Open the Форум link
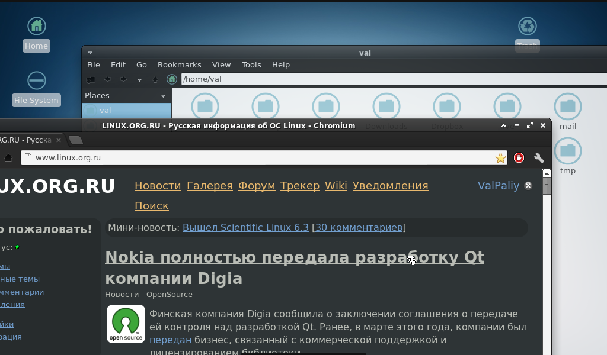This screenshot has height=355, width=607. coord(257,186)
